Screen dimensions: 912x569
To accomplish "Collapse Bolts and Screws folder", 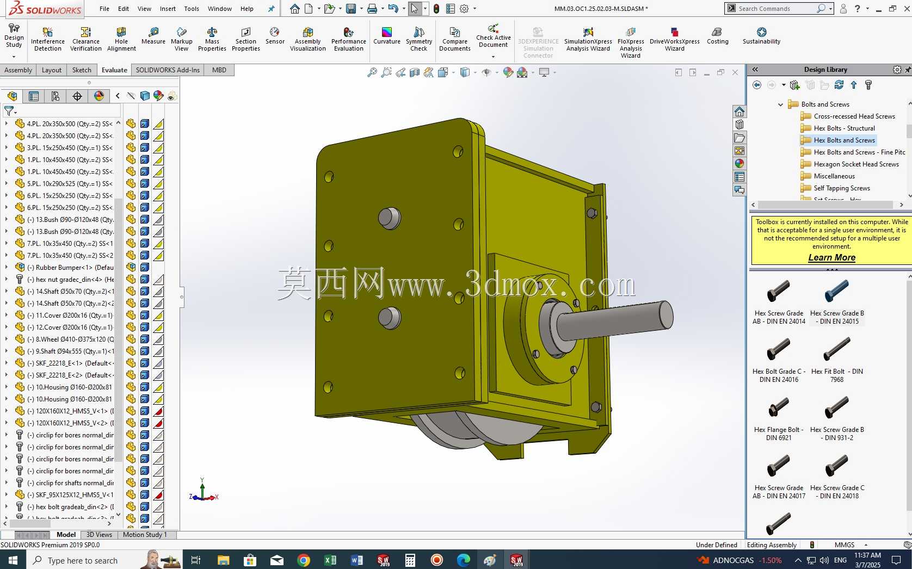I will pos(780,104).
